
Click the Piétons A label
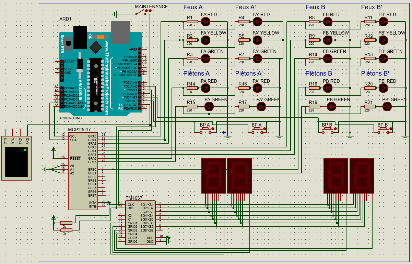(197, 73)
